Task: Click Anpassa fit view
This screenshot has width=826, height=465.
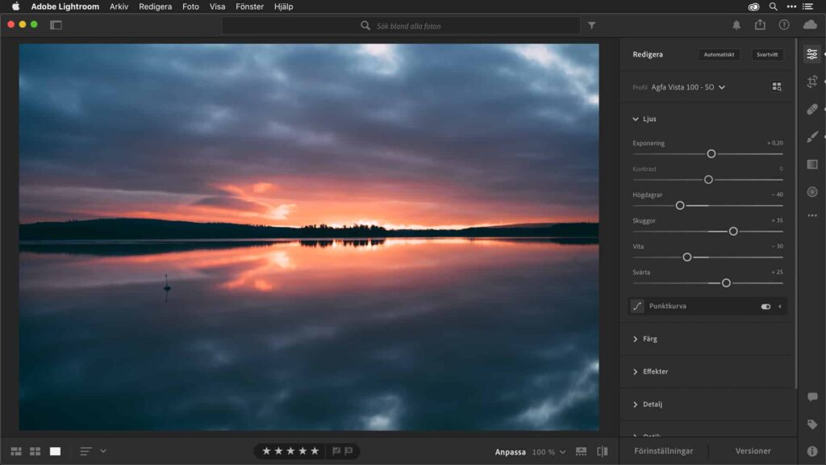Action: coord(510,452)
